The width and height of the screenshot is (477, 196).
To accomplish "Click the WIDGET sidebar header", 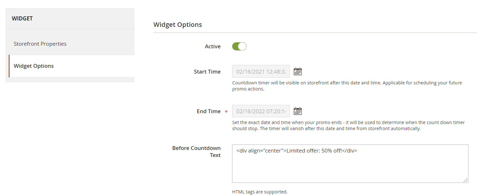I will click(x=22, y=19).
